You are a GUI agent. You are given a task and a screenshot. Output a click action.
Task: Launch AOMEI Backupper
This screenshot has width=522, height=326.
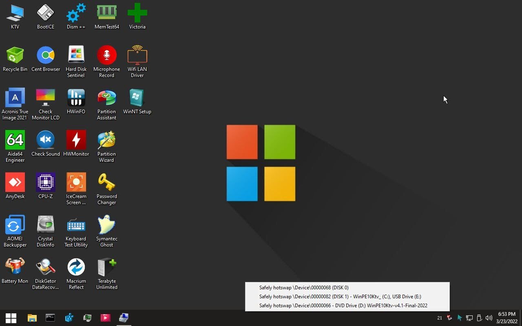(x=15, y=231)
